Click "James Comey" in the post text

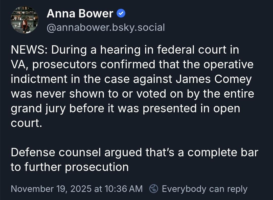[214, 79]
